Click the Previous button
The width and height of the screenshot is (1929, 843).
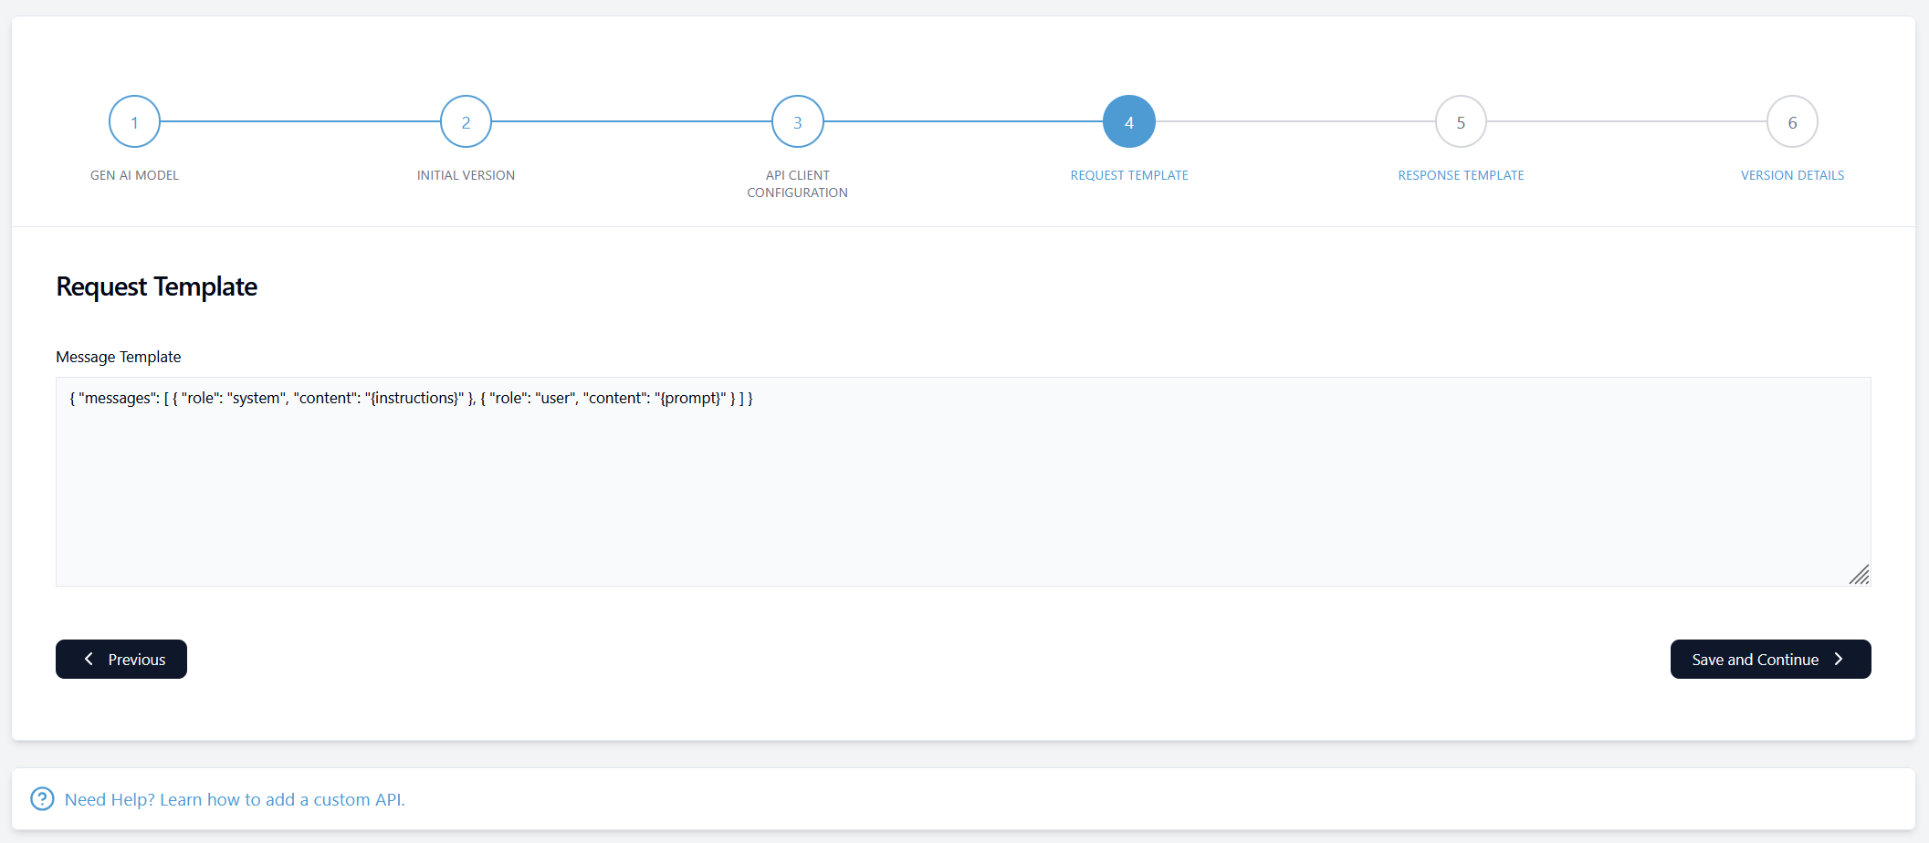[x=121, y=659]
